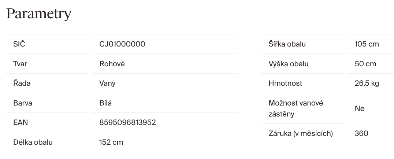Viewport: 394px width, 159px height.
Task: Click the Záruka (v měsících) label
Action: point(301,133)
